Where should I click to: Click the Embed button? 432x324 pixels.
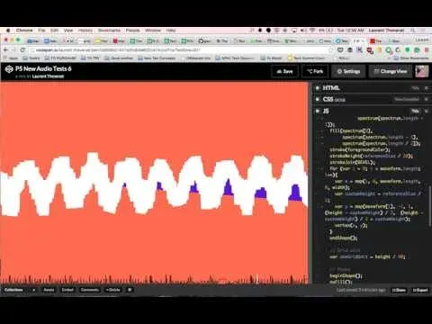tap(67, 290)
